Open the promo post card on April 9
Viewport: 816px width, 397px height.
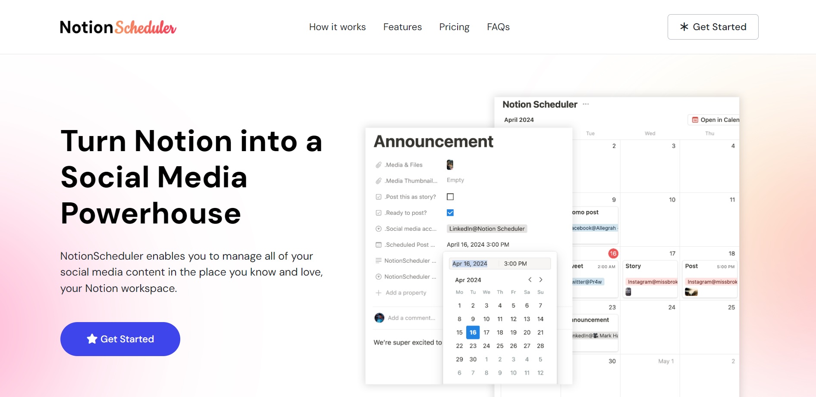click(x=595, y=225)
